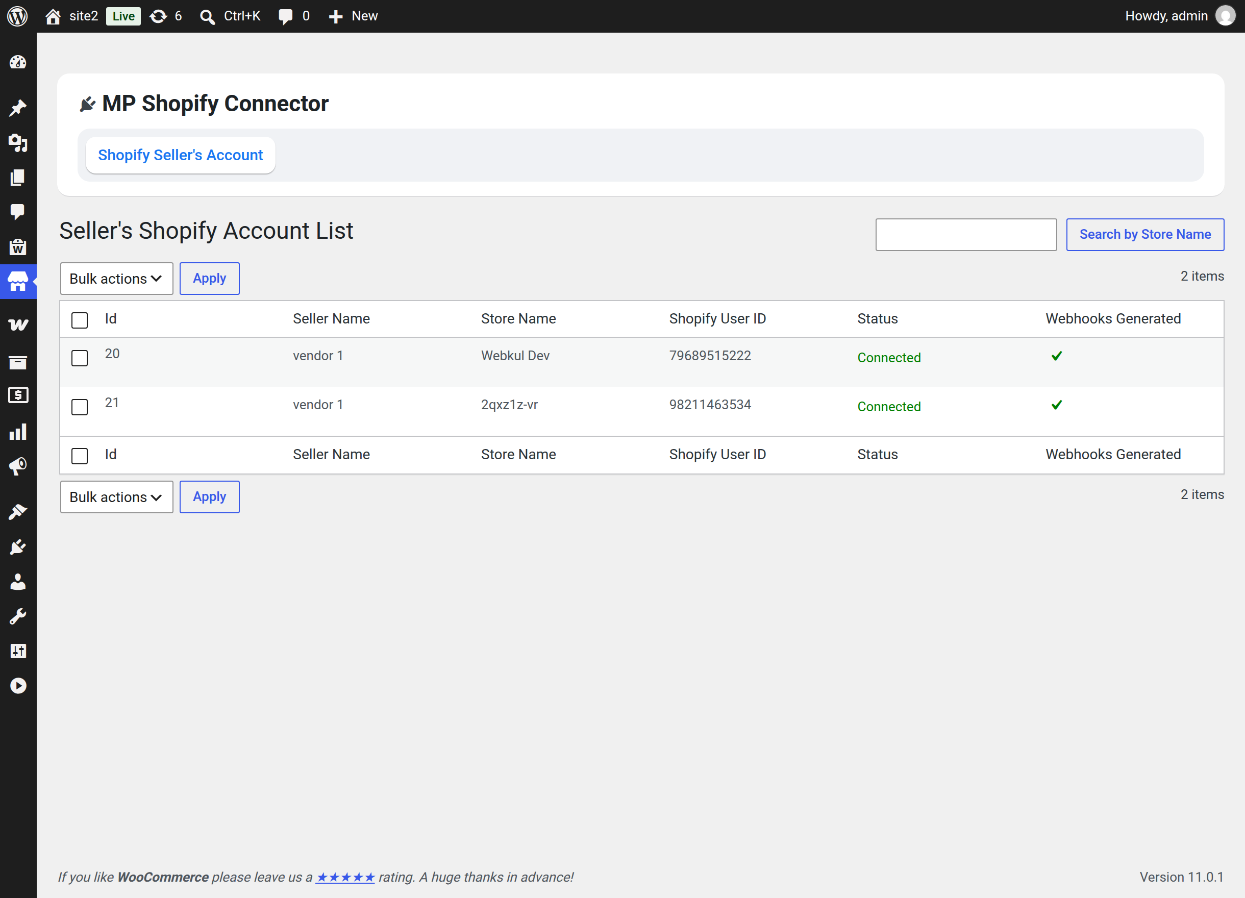Click vendor 1 in row 20
This screenshot has height=898, width=1245.
pyautogui.click(x=318, y=356)
